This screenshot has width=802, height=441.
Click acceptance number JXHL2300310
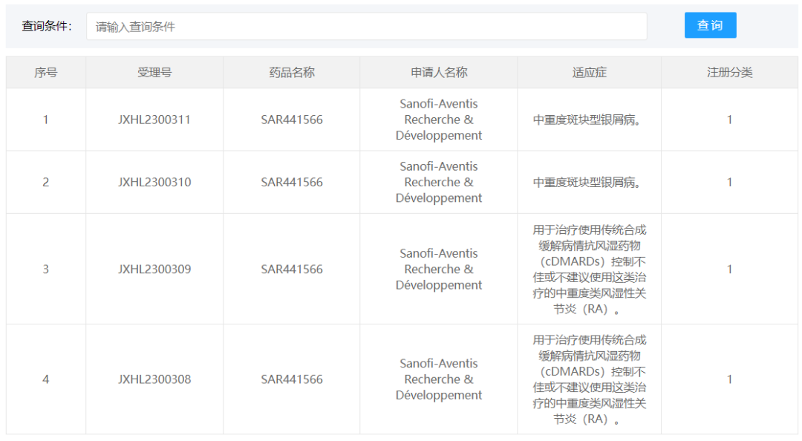(154, 182)
